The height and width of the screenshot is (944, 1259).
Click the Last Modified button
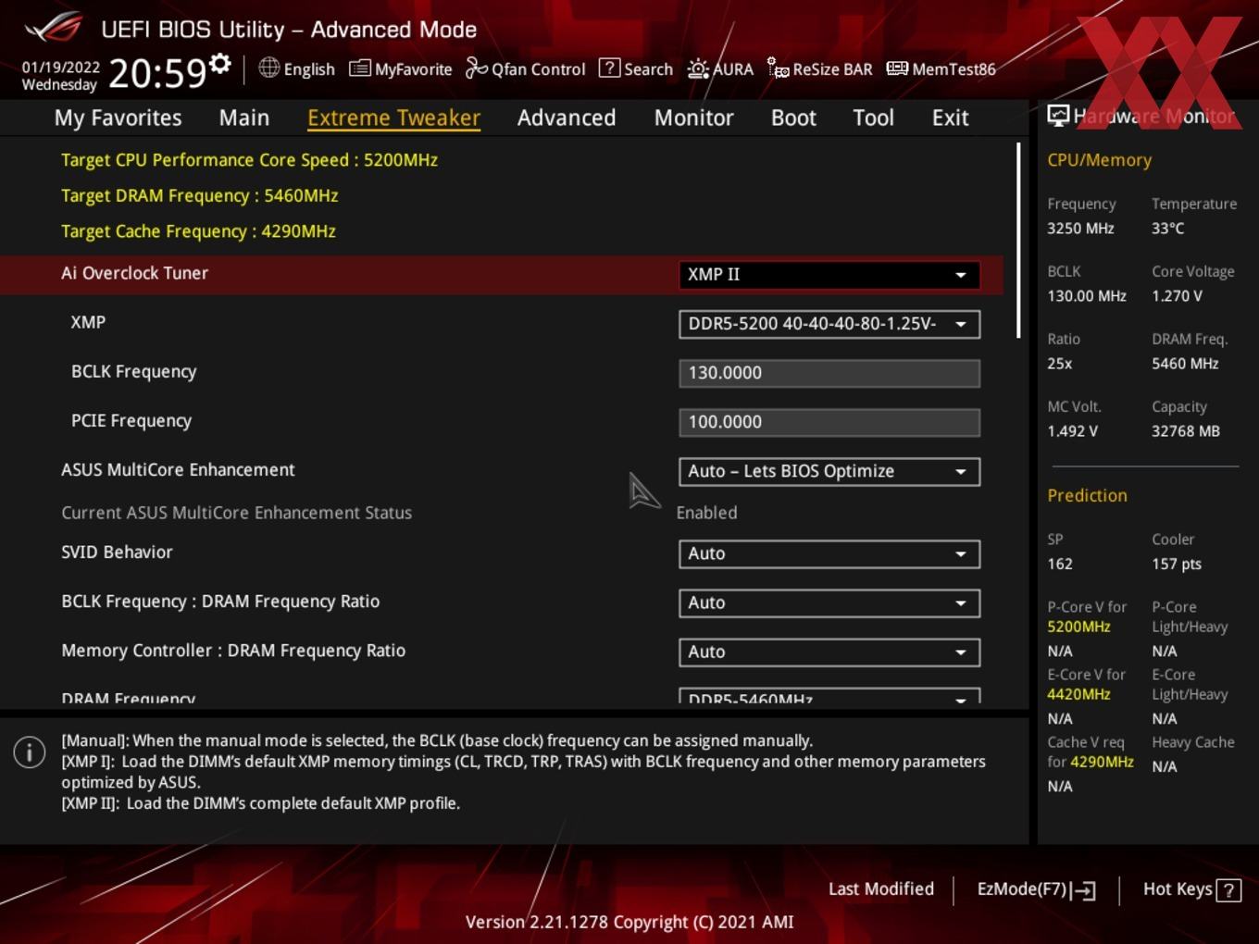click(880, 889)
